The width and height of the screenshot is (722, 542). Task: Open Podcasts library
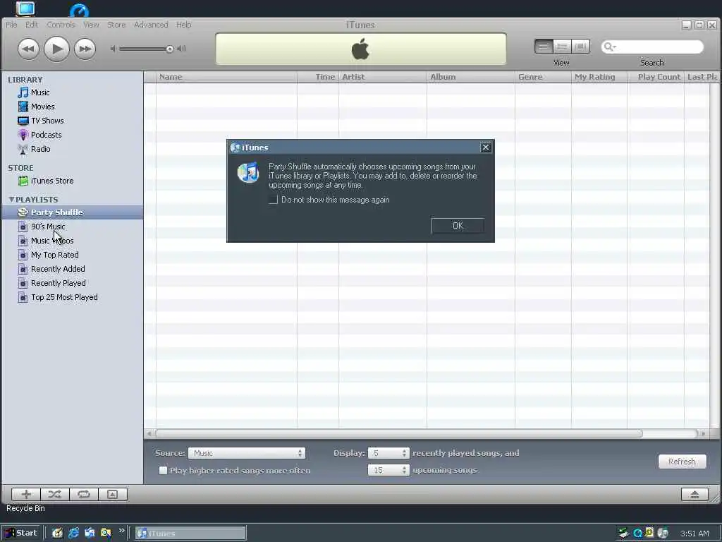tap(46, 135)
